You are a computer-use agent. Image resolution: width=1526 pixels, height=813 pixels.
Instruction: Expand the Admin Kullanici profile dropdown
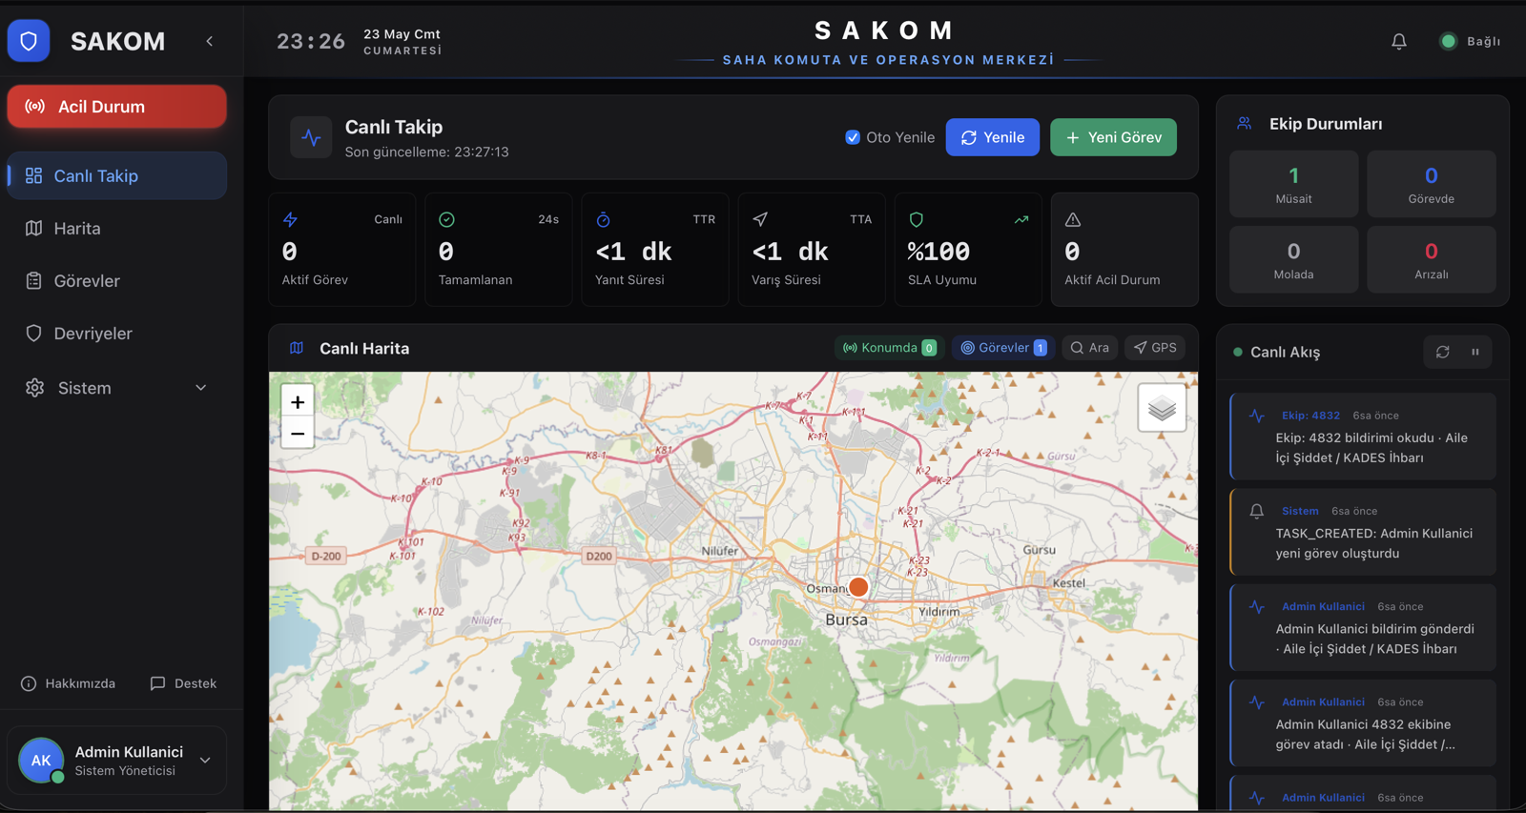coord(205,760)
